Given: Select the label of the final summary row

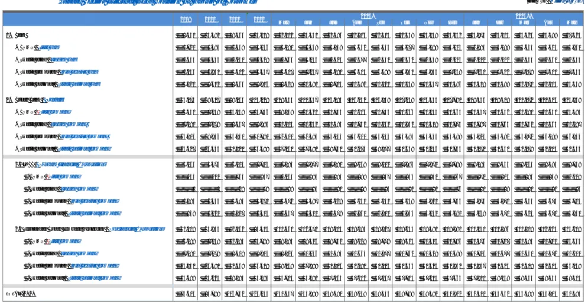Looking at the screenshot, I should point(21,294).
